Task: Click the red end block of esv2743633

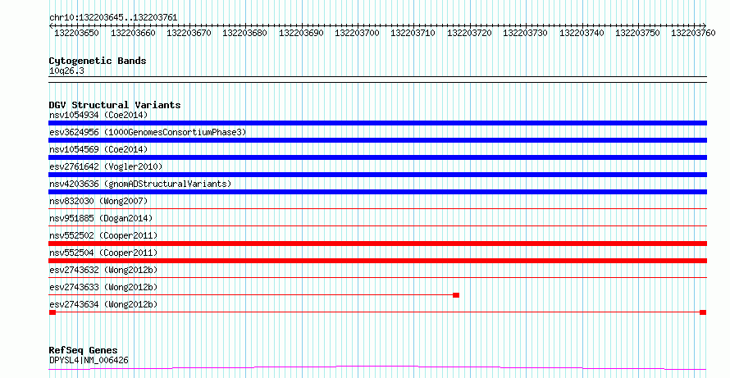Action: point(456,295)
